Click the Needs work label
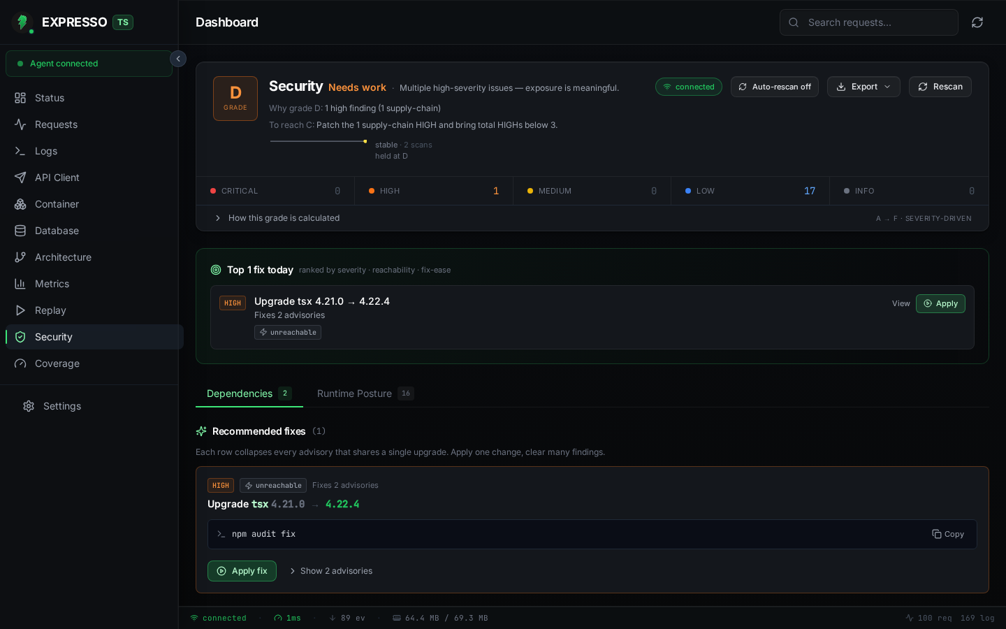 [x=357, y=87]
